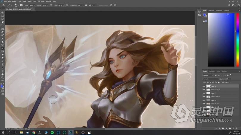Select the Move tool
Viewport: 241px width, 135px height.
coord(2,12)
